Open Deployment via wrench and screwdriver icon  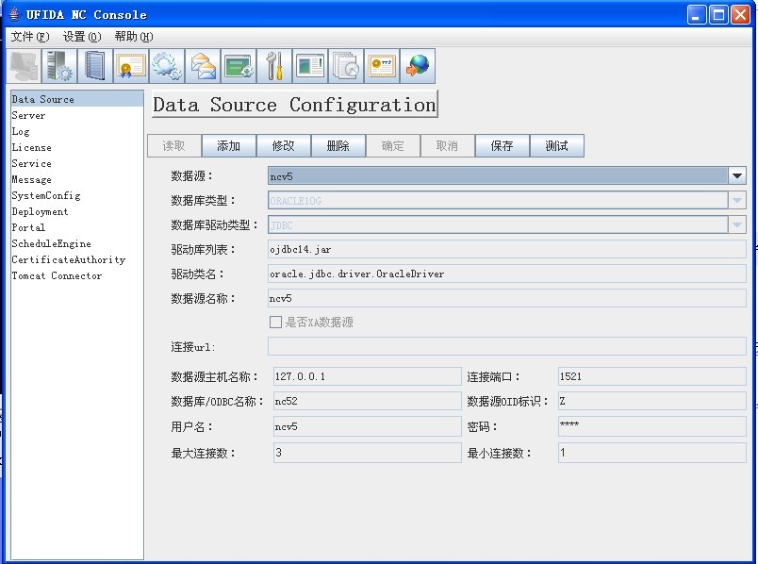(274, 66)
